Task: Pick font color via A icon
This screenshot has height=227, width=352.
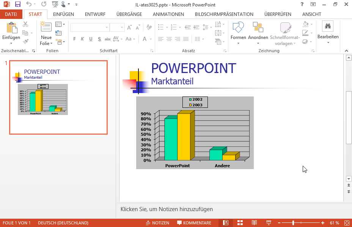Action: tap(145, 39)
